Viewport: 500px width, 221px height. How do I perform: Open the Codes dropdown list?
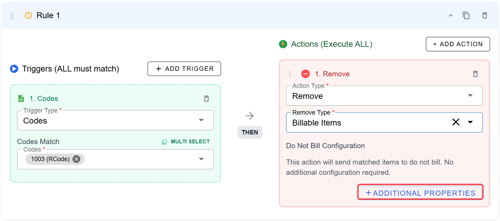[201, 159]
